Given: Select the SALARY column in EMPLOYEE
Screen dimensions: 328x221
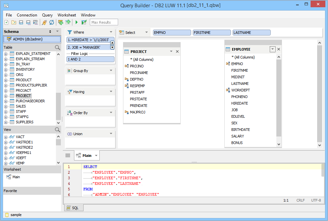Looking at the screenshot, I should pyautogui.click(x=238, y=136).
